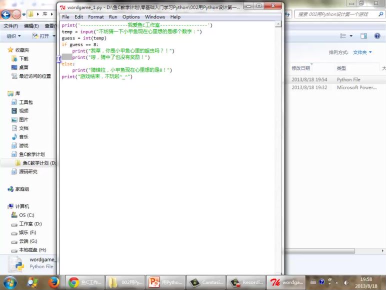Show hidden tray icons arrow
Screen dimensions: 386x290
[337, 282]
